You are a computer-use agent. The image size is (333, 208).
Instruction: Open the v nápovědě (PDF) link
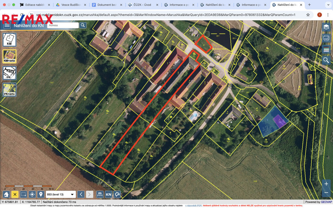point(193,206)
